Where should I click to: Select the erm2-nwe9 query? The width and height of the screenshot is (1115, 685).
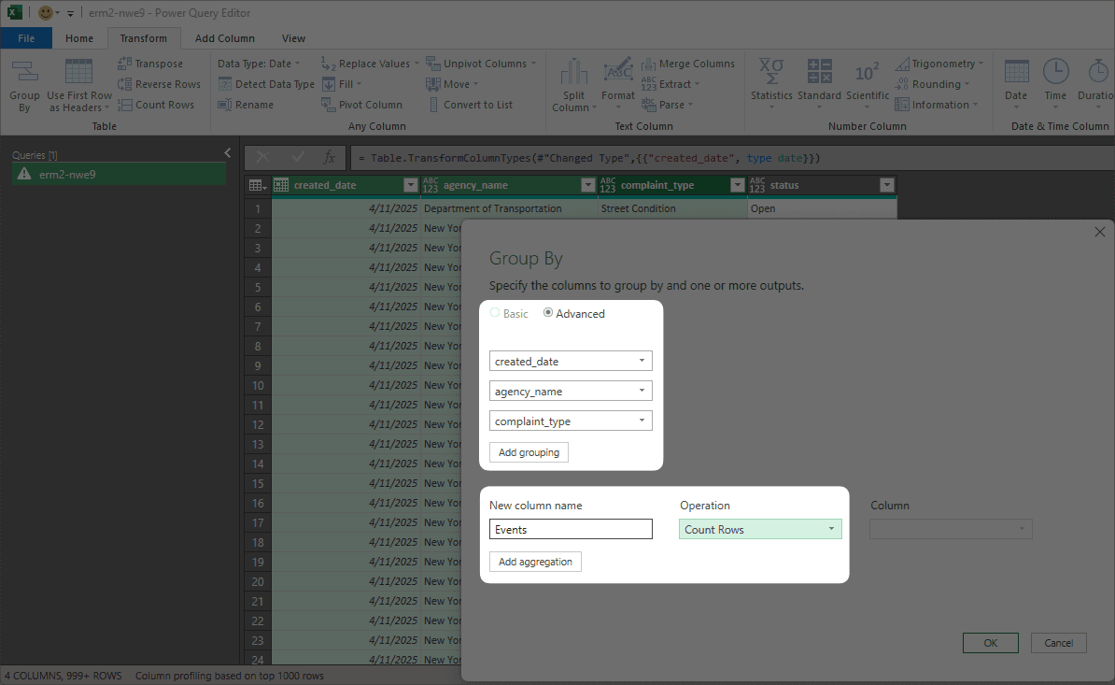tap(119, 174)
